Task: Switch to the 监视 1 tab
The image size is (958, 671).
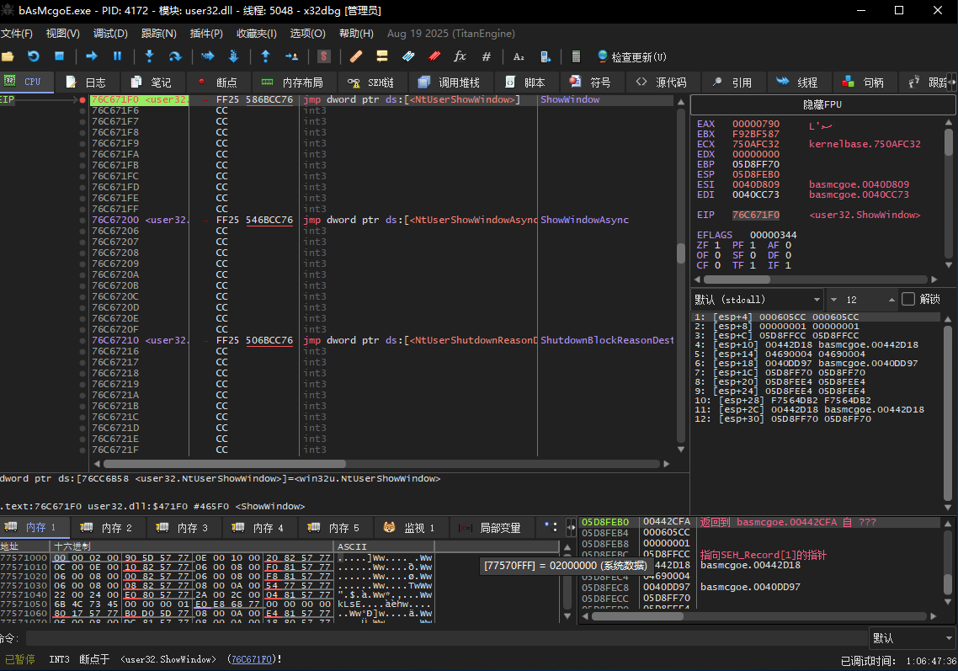Action: [x=409, y=527]
